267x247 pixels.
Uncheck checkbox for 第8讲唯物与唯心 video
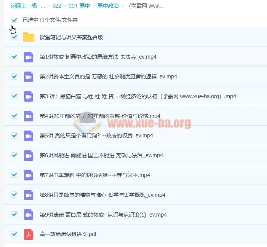[x=14, y=194]
